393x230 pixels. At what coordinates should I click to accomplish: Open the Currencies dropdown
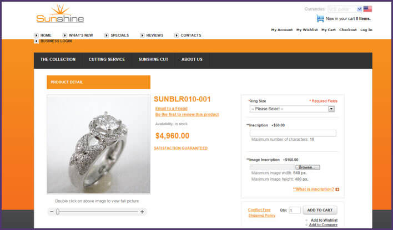click(345, 9)
